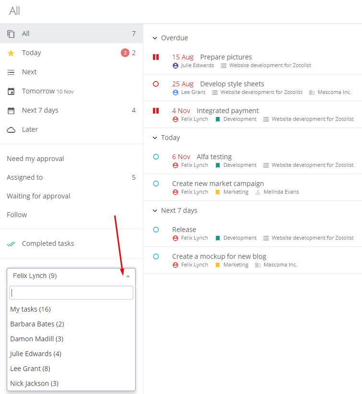Click the calendar icon beside Tomorrow

click(x=11, y=92)
